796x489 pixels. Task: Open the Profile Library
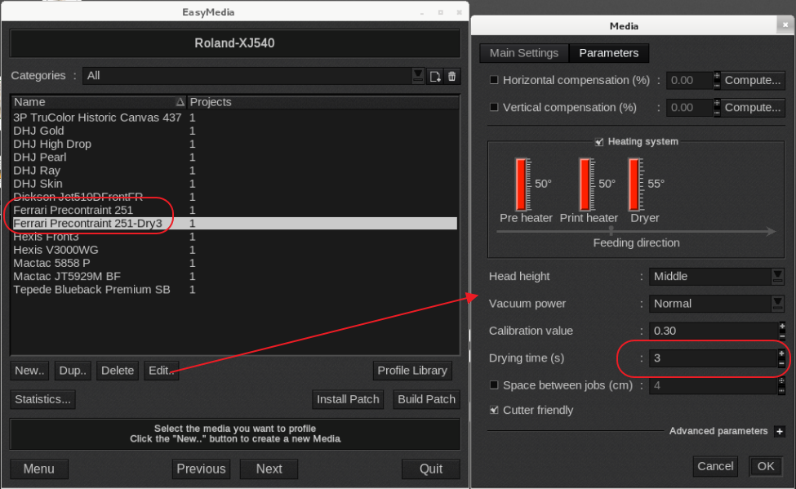pos(412,370)
